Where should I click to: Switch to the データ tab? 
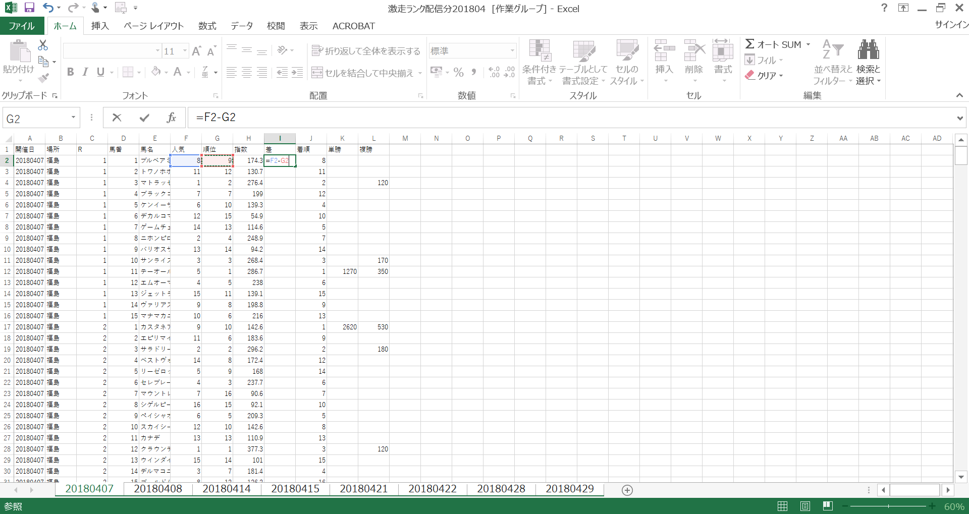click(x=242, y=26)
